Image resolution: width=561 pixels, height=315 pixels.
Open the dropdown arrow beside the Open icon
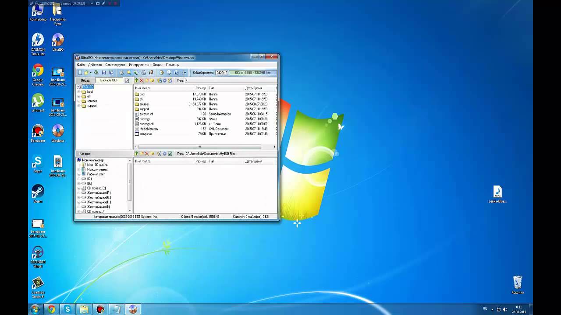91,73
